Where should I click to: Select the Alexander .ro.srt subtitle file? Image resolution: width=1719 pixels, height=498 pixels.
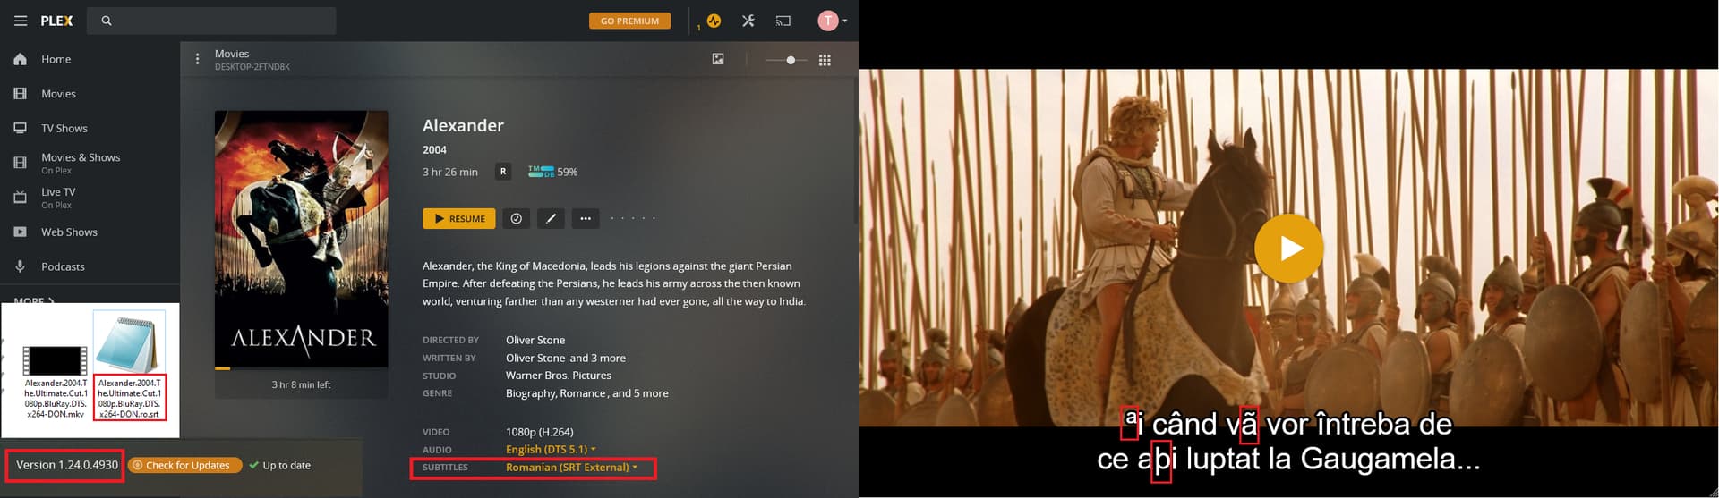129,367
